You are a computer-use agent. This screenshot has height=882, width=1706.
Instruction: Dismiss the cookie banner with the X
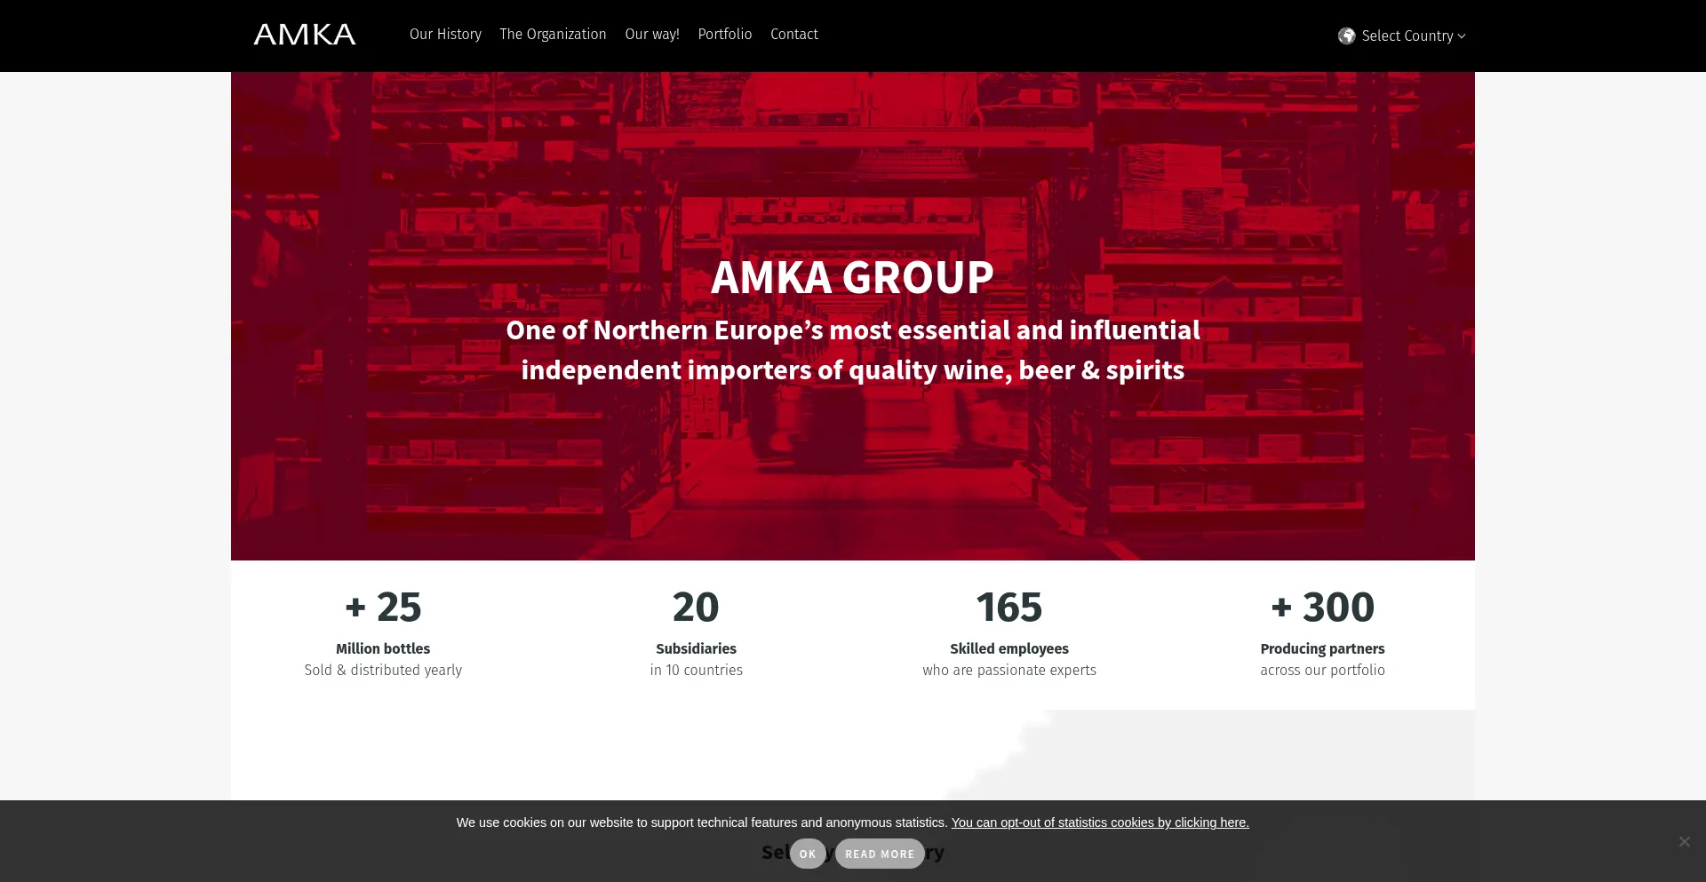click(1684, 841)
